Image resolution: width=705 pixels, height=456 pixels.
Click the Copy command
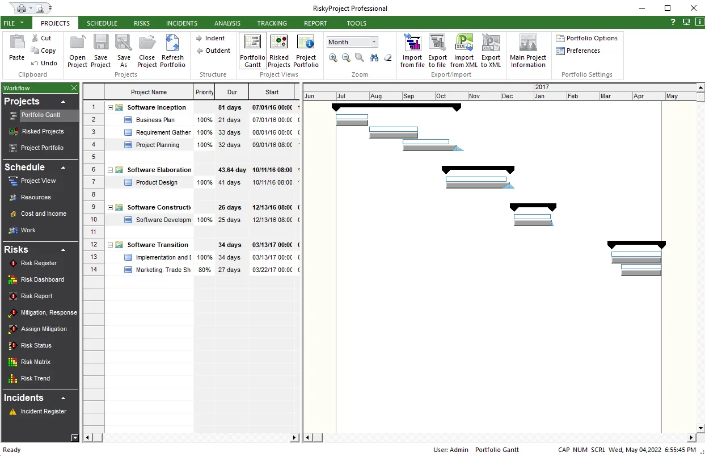[x=43, y=51]
